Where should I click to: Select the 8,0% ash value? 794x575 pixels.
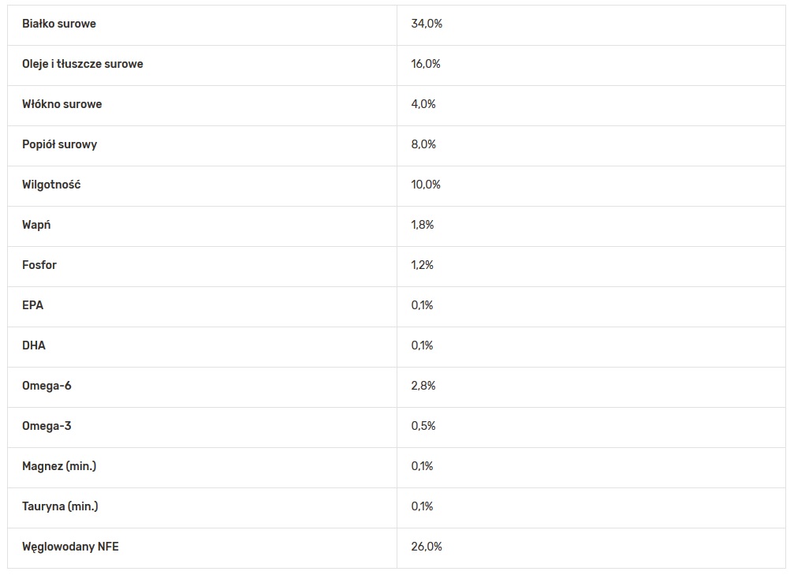(423, 144)
